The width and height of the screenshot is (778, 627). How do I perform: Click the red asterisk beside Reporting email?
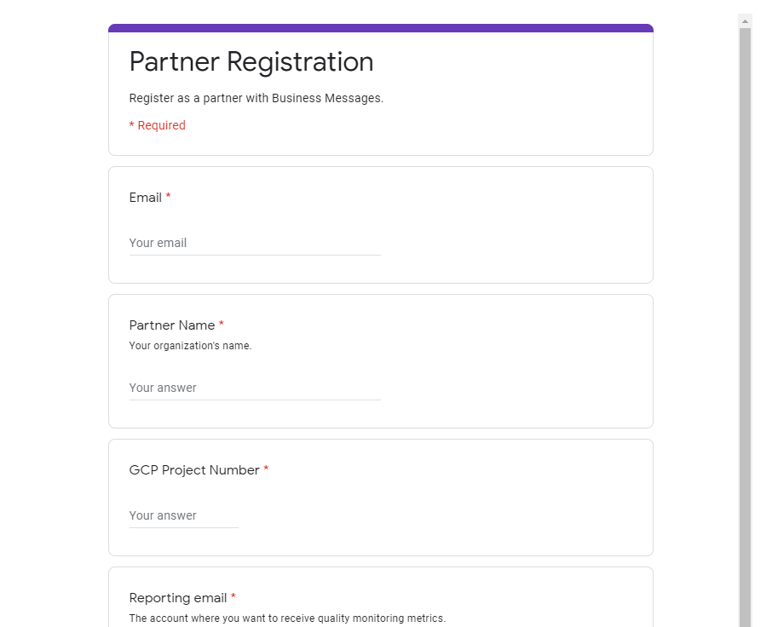click(233, 596)
